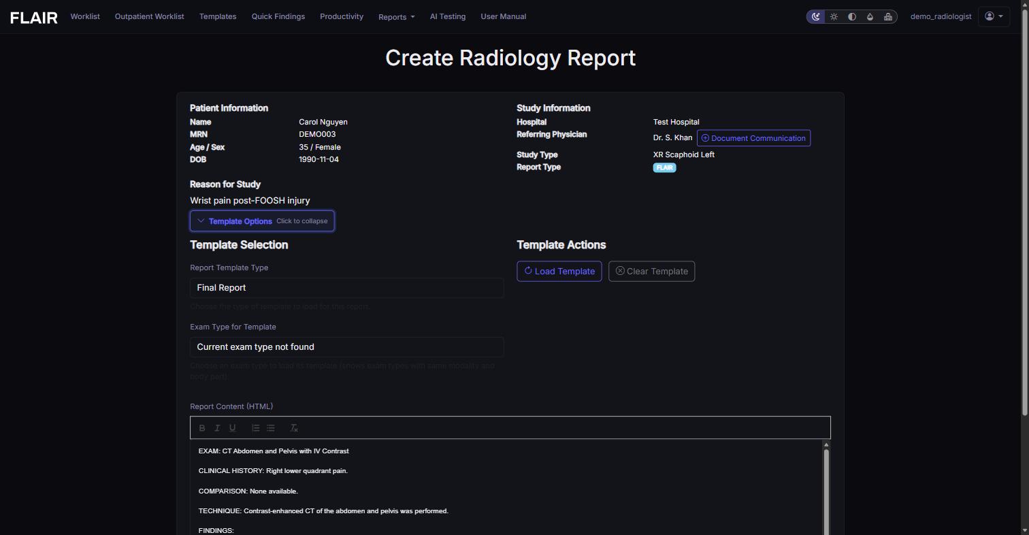Screen dimensions: 1029x535
Task: Click the FLAIR logo
Action: click(x=34, y=18)
